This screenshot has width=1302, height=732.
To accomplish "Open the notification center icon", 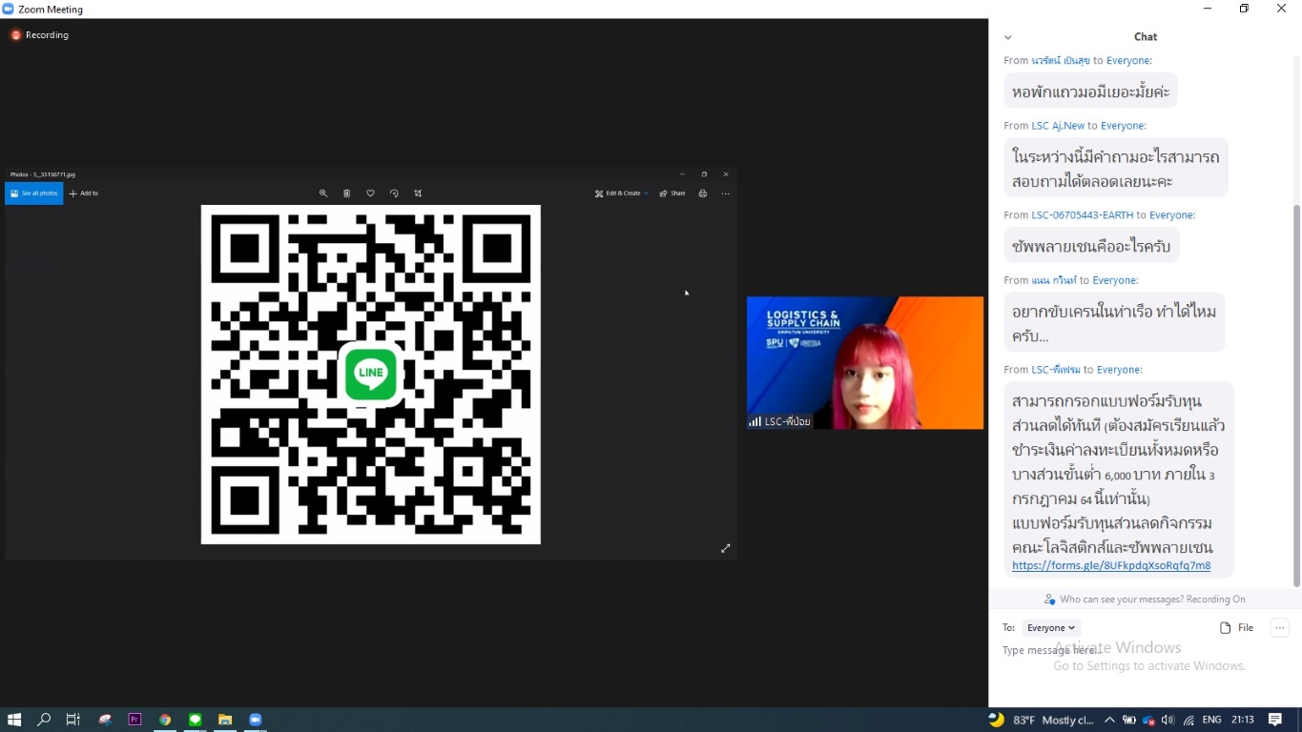I will click(x=1275, y=720).
